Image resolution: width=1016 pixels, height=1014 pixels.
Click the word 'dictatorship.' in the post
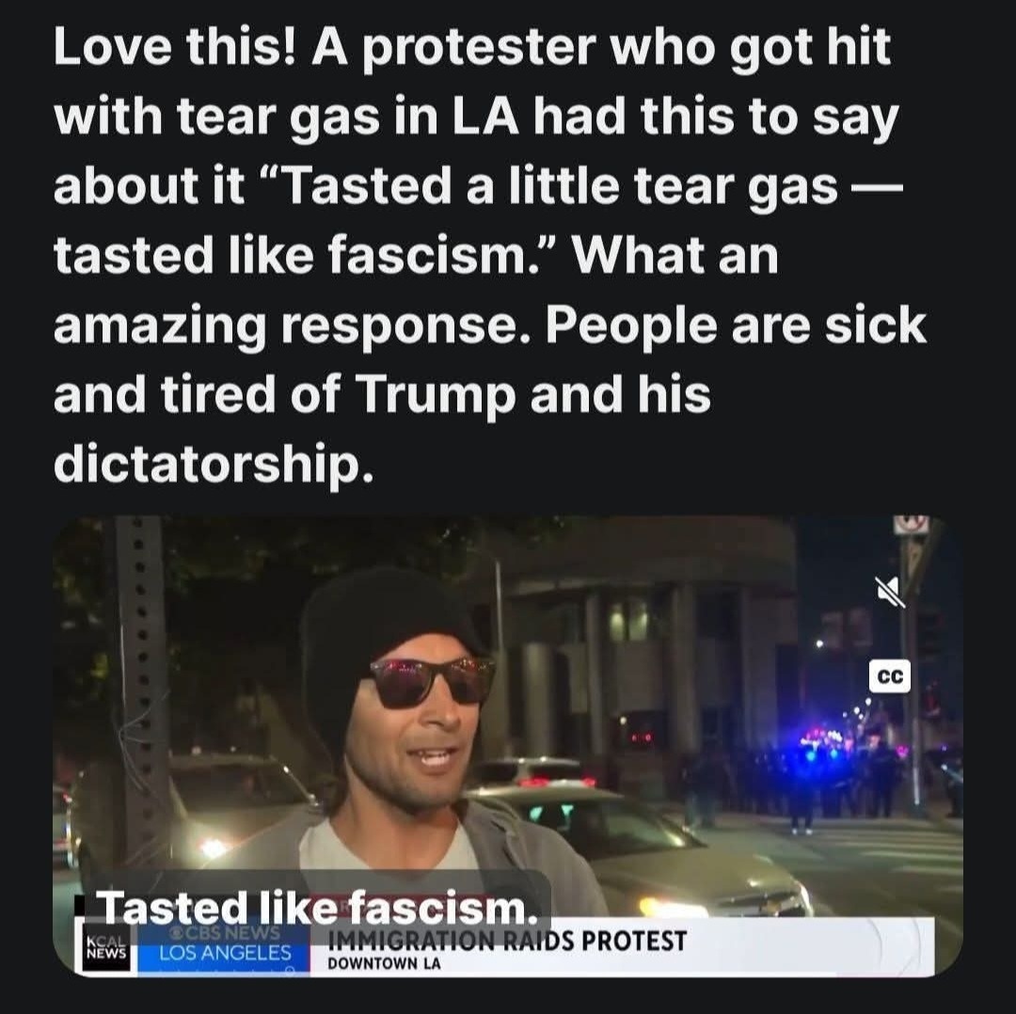pyautogui.click(x=214, y=465)
